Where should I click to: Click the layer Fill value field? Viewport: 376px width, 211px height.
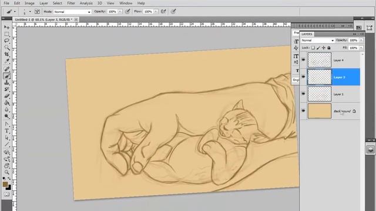tap(354, 48)
